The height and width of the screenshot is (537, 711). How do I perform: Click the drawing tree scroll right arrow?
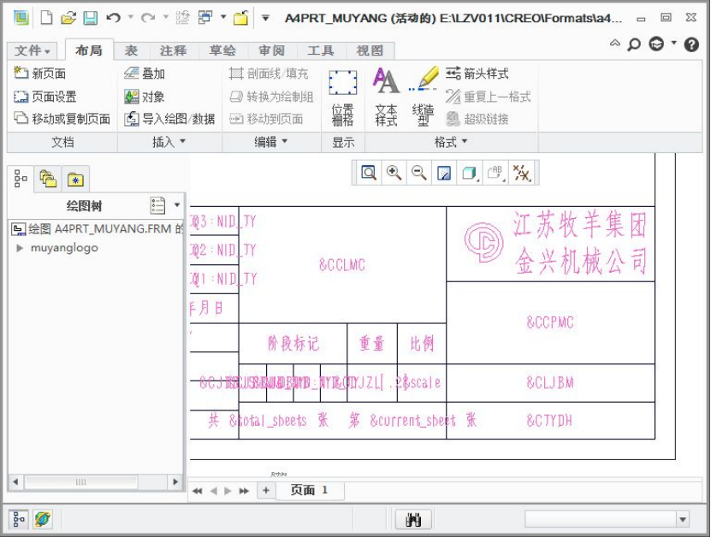pyautogui.click(x=175, y=481)
